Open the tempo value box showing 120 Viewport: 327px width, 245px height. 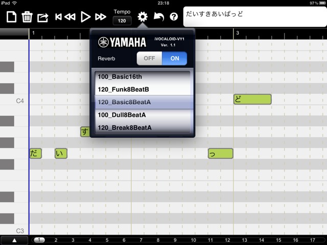click(x=122, y=20)
